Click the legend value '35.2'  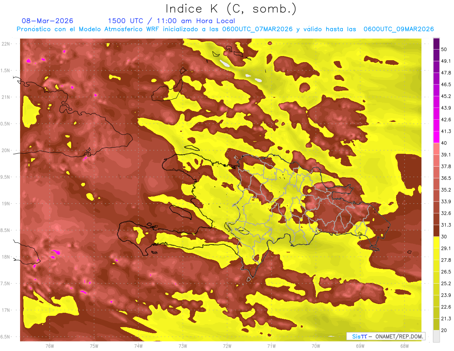click(x=446, y=190)
